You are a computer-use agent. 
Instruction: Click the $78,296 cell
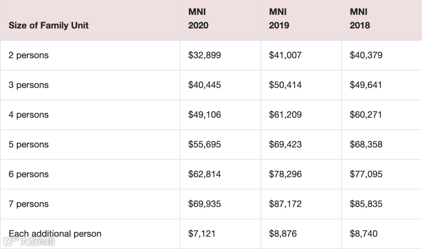click(285, 174)
